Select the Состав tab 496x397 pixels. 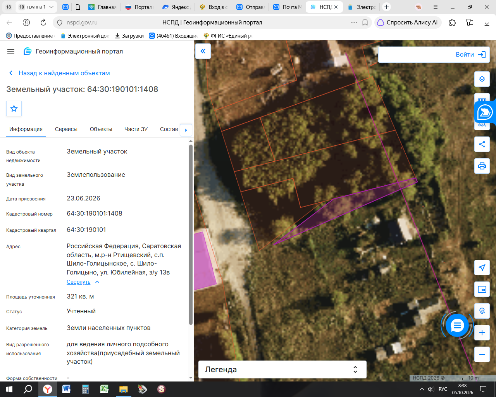click(x=169, y=129)
